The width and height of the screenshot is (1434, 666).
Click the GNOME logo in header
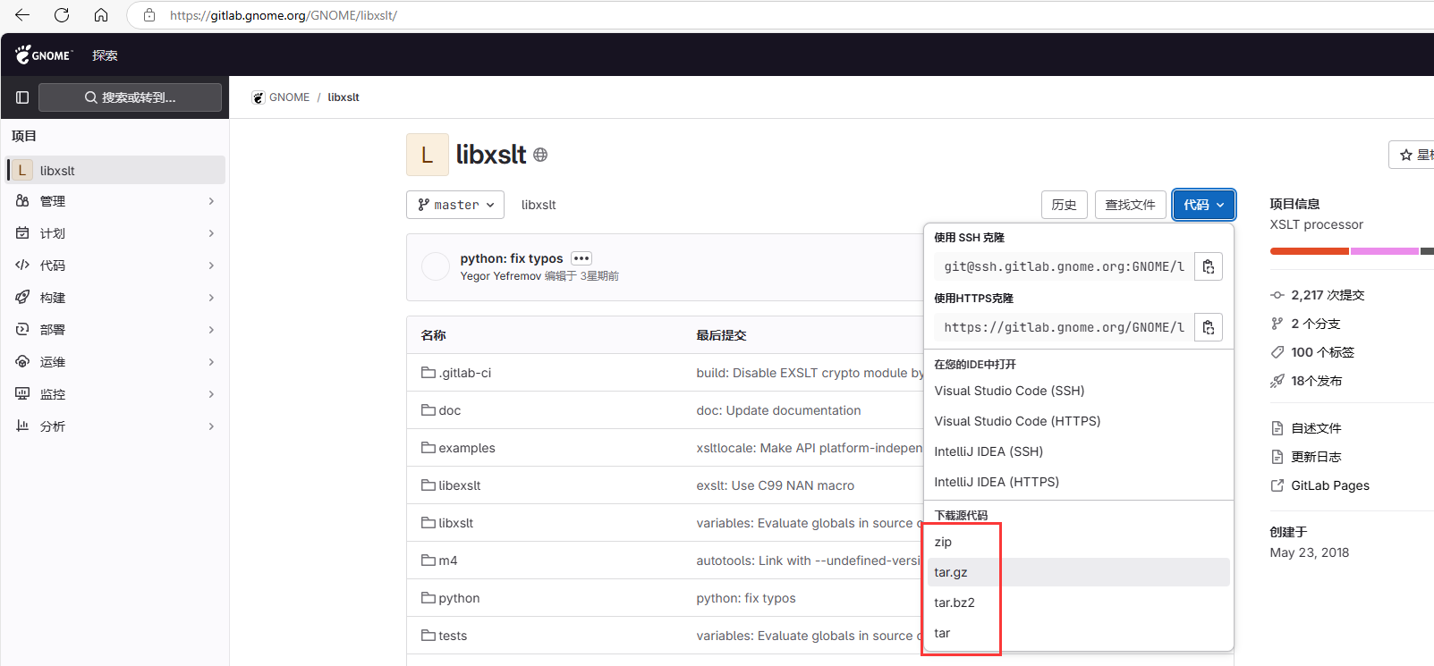44,55
